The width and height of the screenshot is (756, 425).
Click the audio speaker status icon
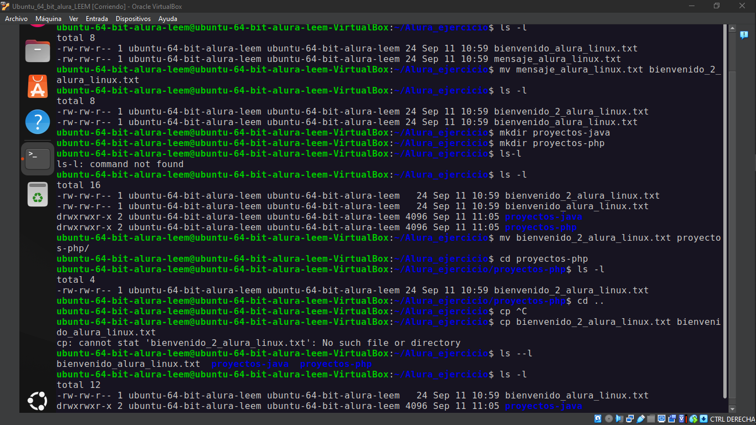click(620, 419)
